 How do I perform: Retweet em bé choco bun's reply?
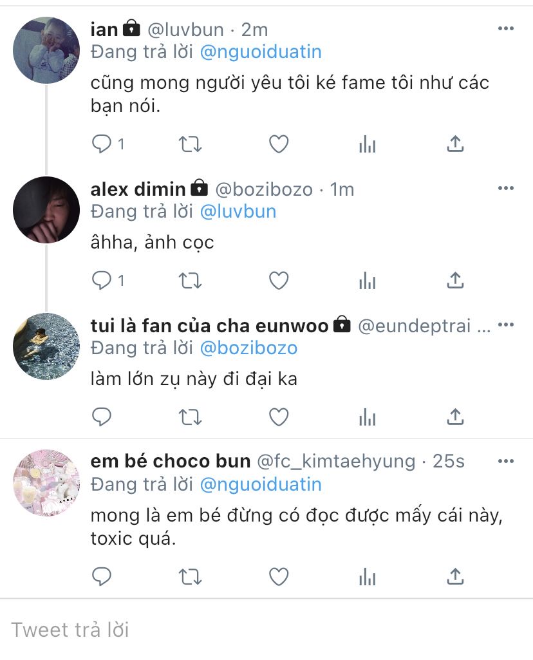[190, 577]
